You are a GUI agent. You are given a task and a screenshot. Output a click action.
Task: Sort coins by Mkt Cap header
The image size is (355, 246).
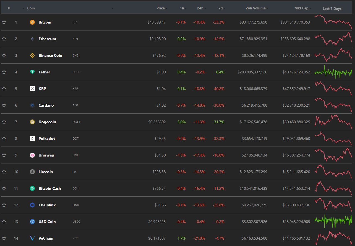301,8
